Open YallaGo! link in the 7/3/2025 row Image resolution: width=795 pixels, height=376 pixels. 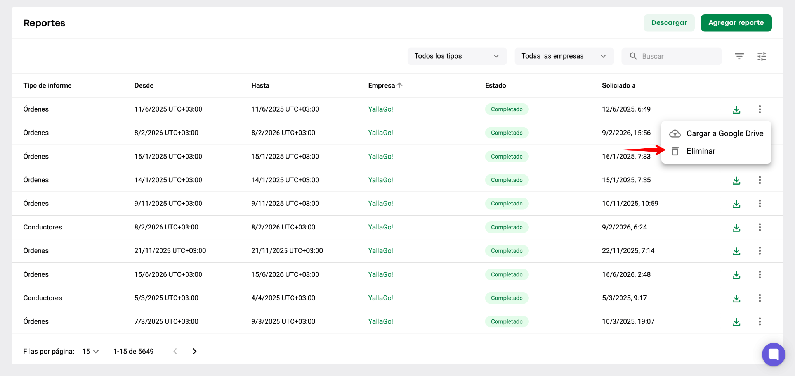(x=380, y=321)
